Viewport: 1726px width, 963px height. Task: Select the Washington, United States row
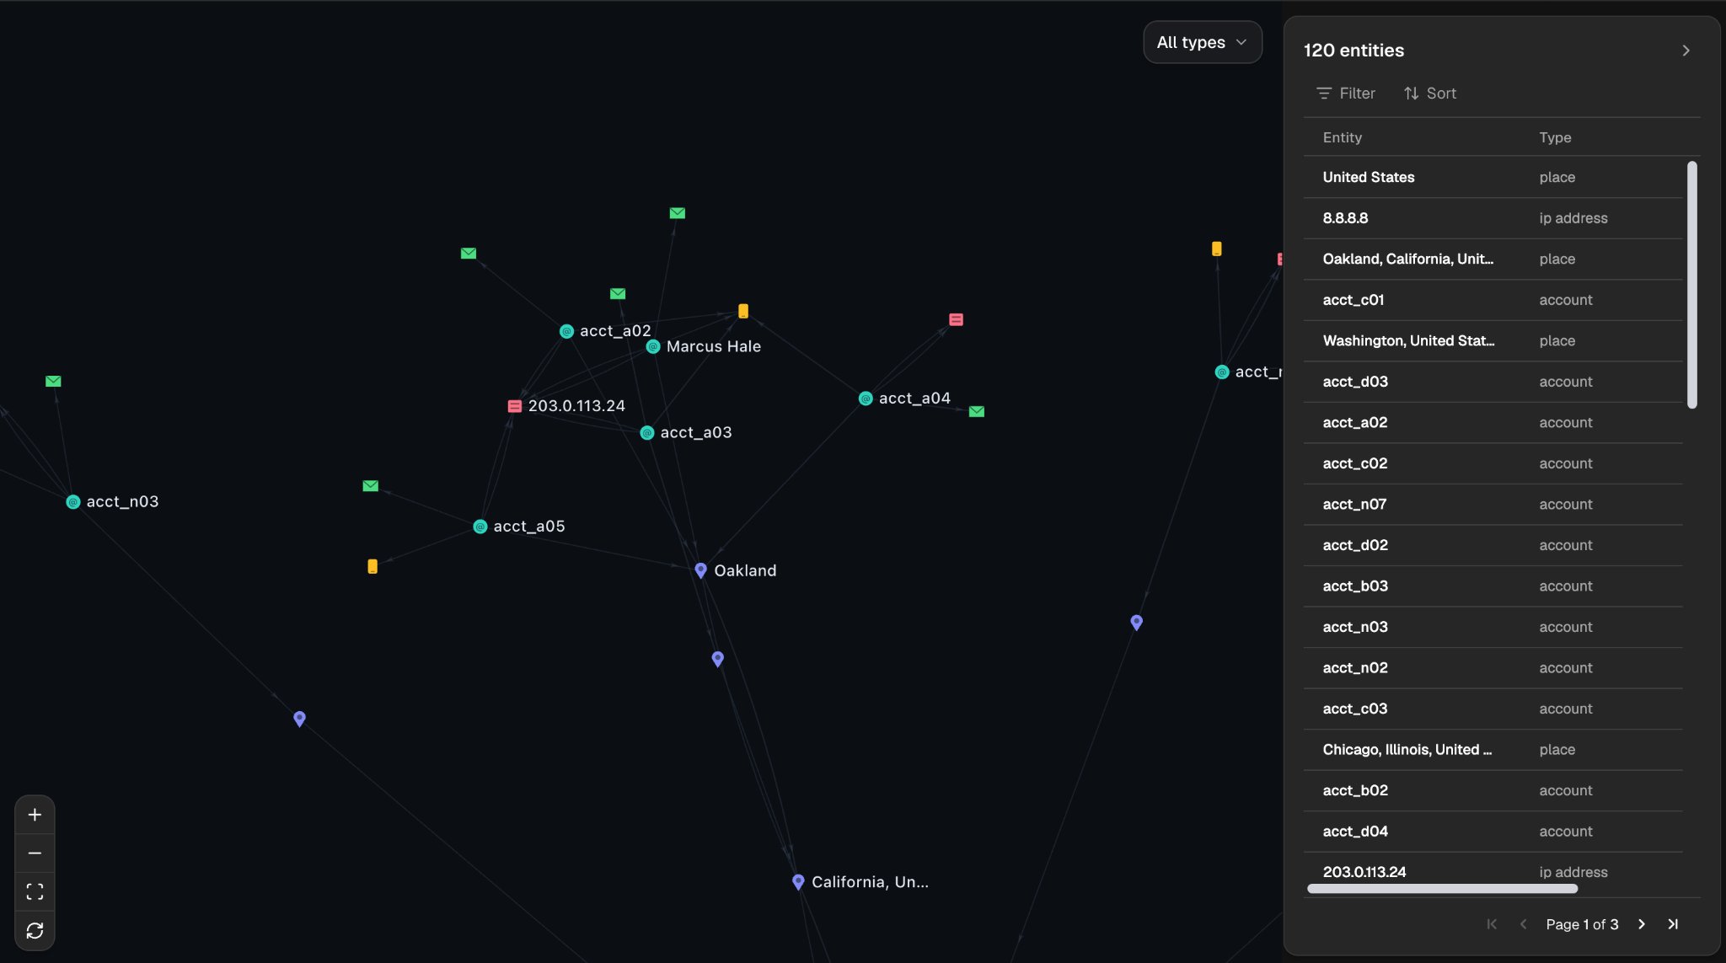(x=1493, y=340)
